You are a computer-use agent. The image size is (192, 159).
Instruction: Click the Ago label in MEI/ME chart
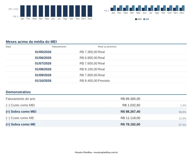[x=157, y=13]
